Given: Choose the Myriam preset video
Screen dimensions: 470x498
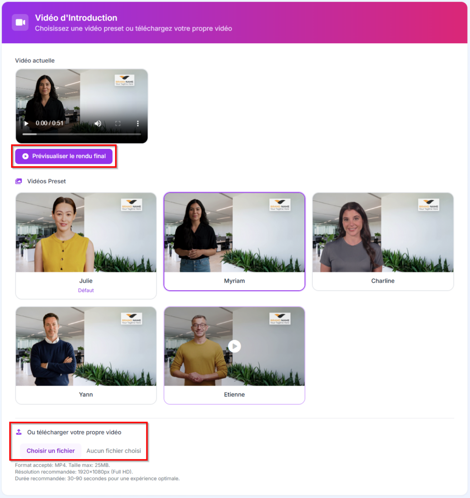Looking at the screenshot, I should coord(234,232).
